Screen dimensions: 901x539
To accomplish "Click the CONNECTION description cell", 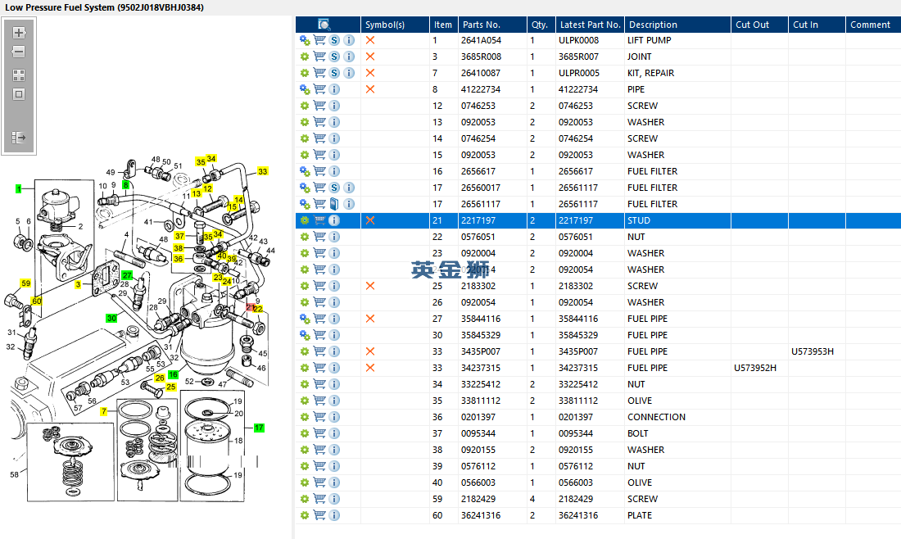I will pyautogui.click(x=656, y=417).
